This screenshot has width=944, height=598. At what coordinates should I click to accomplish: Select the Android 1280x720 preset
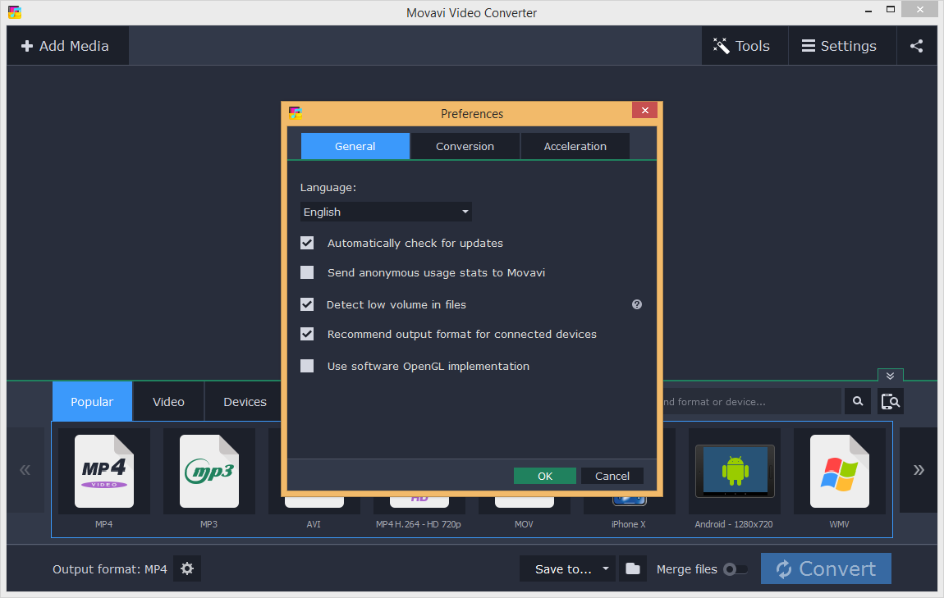tap(734, 472)
